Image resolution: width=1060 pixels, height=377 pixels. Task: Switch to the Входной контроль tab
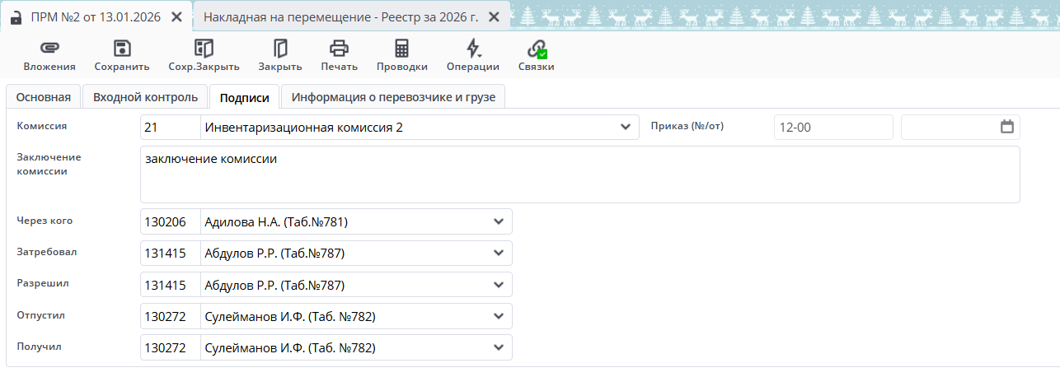pos(145,97)
